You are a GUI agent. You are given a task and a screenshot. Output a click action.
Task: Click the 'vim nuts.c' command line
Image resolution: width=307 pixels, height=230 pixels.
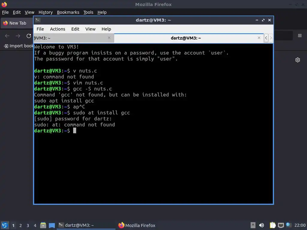[88, 83]
